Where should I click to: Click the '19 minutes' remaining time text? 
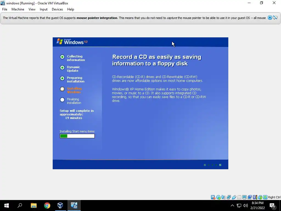pyautogui.click(x=74, y=118)
